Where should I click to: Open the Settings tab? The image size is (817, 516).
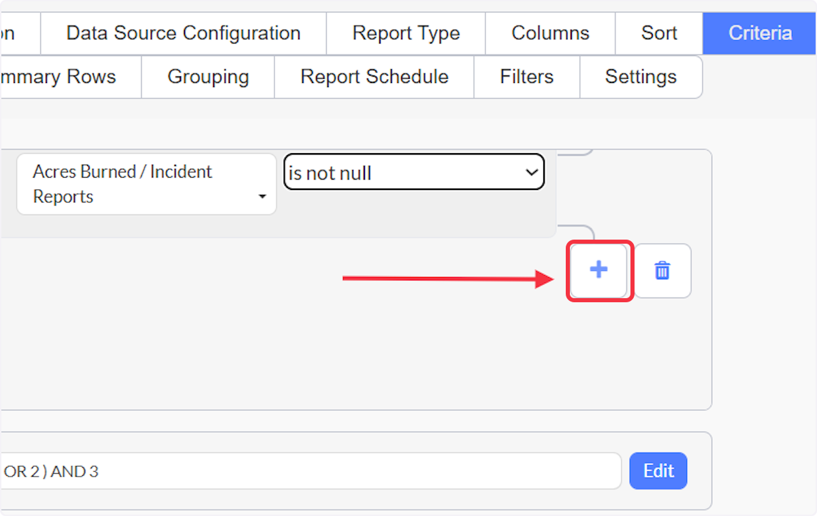click(641, 77)
